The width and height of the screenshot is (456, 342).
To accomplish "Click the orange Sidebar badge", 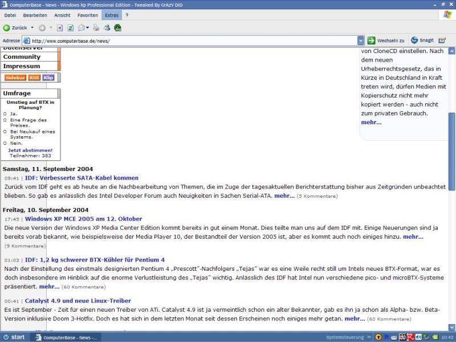I will pyautogui.click(x=15, y=78).
